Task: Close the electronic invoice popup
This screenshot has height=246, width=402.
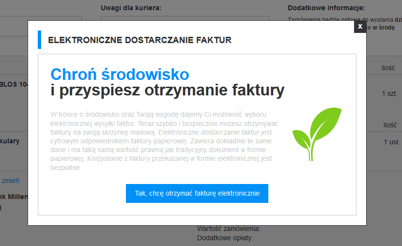Action: (x=360, y=27)
